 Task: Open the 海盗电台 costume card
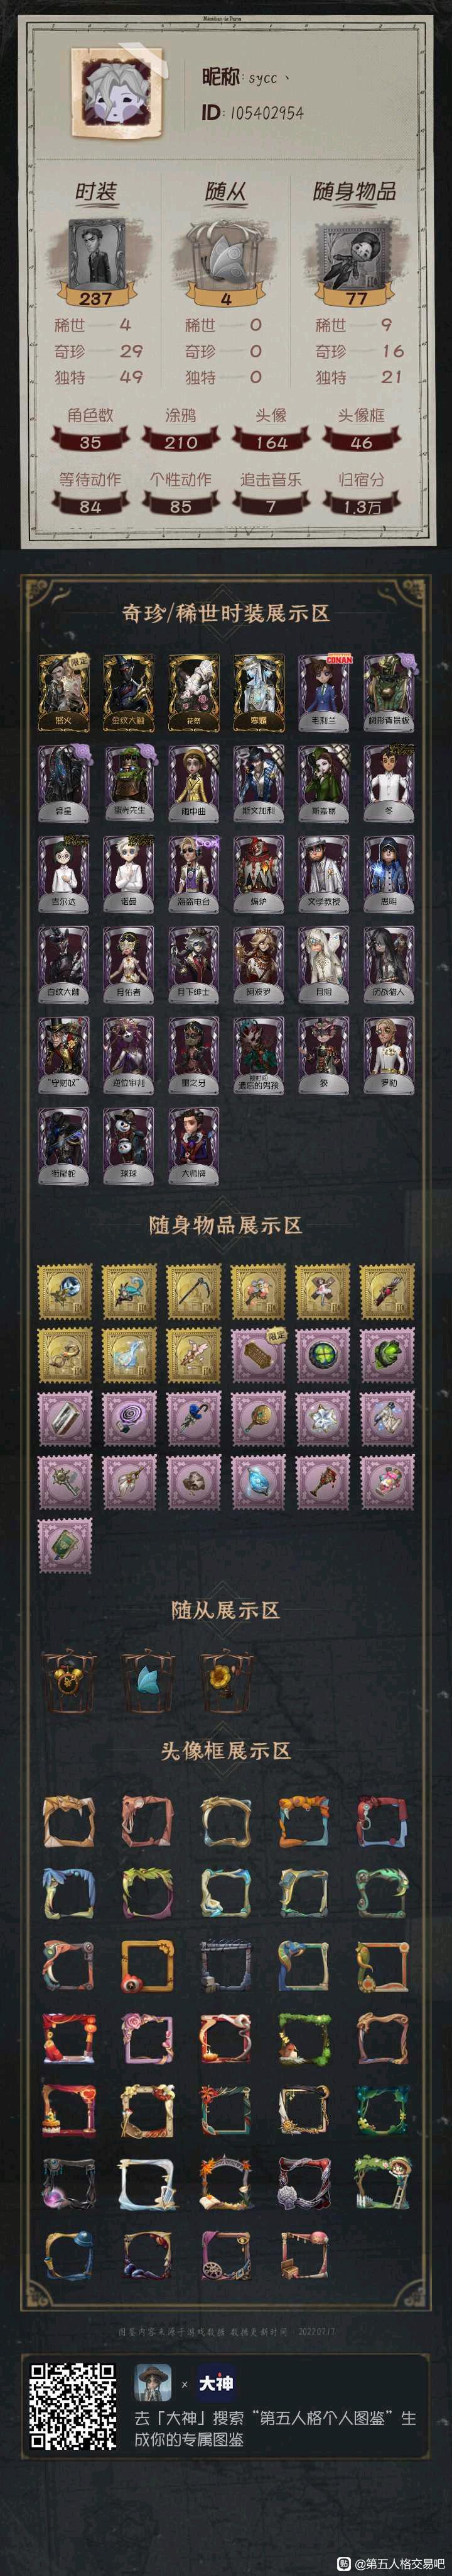tap(193, 873)
